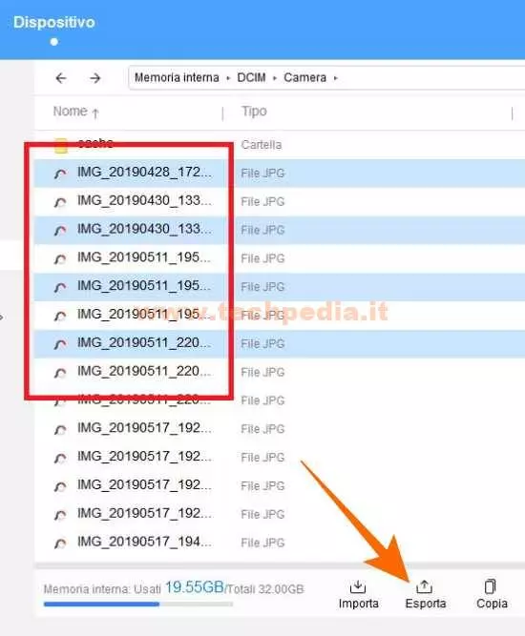This screenshot has height=636, width=525.
Task: Expand the arrow after DCIM in the path
Action: [275, 78]
